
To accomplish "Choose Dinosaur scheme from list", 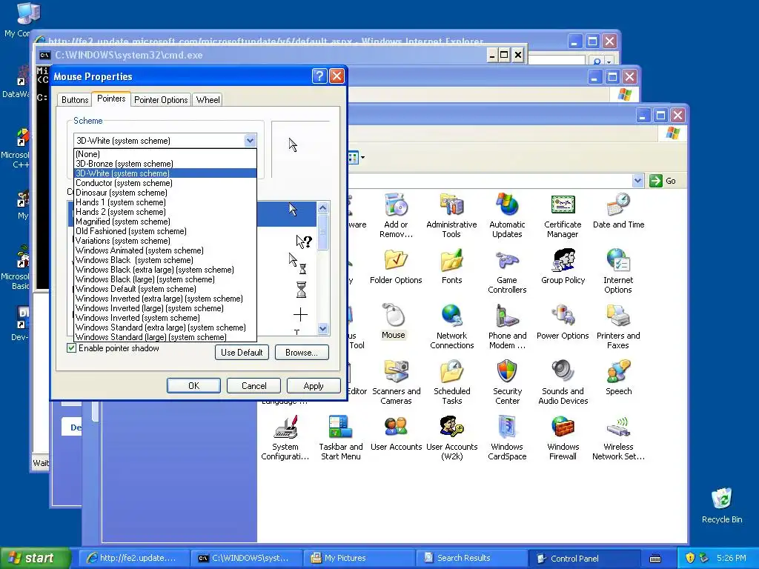I will (165, 193).
